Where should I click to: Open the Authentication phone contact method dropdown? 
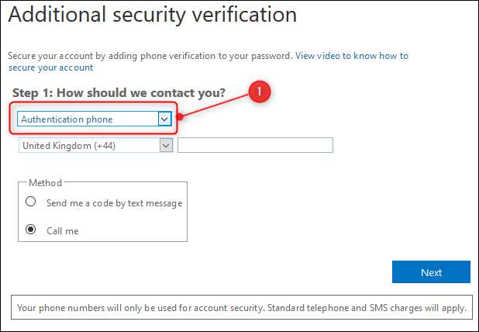pyautogui.click(x=87, y=119)
